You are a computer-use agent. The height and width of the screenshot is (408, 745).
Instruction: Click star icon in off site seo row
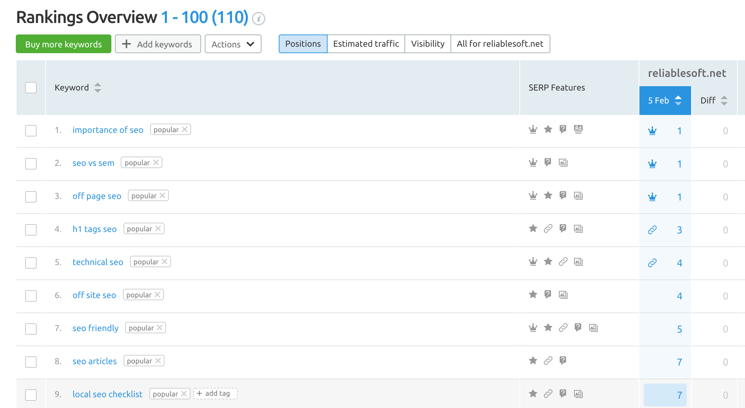(533, 295)
